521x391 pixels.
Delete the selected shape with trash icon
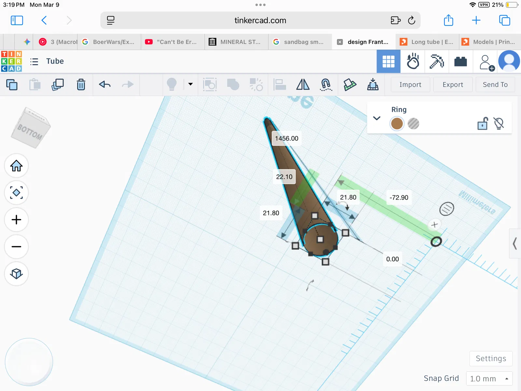pyautogui.click(x=81, y=85)
